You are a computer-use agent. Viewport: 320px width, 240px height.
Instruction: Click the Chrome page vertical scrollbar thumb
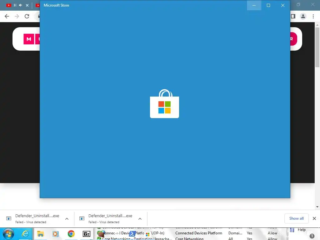317,47
